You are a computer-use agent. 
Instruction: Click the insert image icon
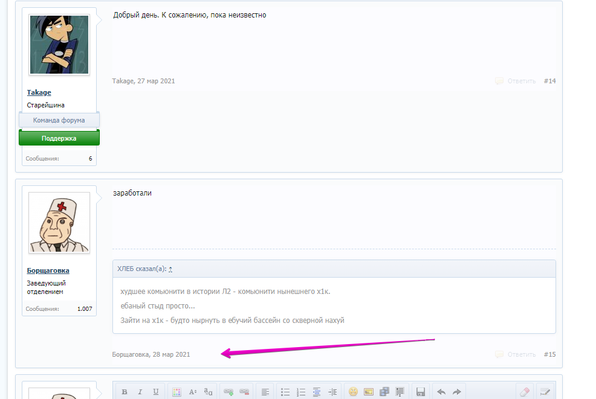(x=369, y=392)
